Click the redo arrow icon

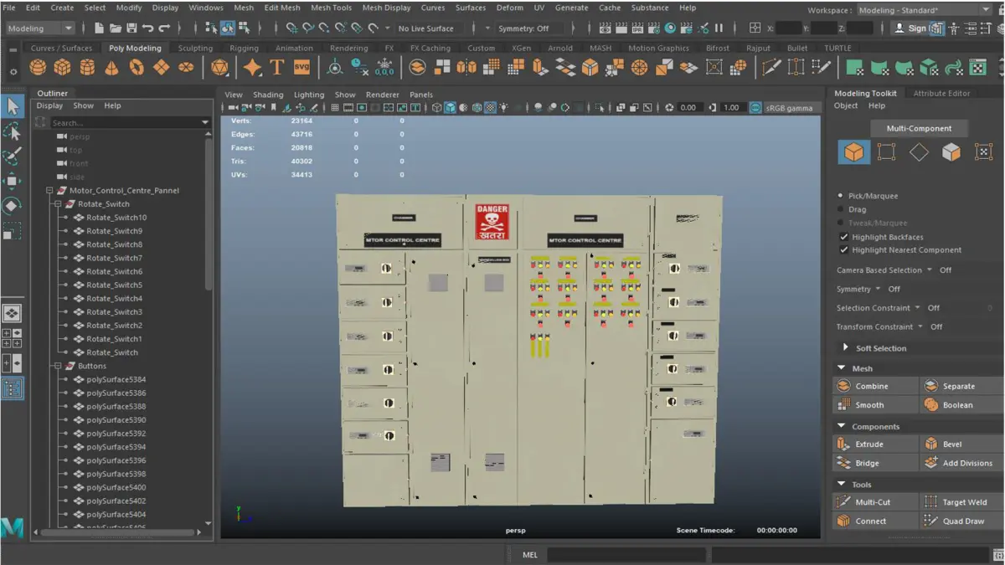point(164,28)
